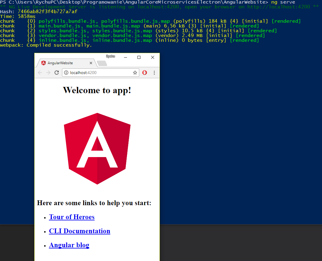Viewport: 322px width, 261px height.
Task: Click the Angular favicon on the tab
Action: [44, 63]
